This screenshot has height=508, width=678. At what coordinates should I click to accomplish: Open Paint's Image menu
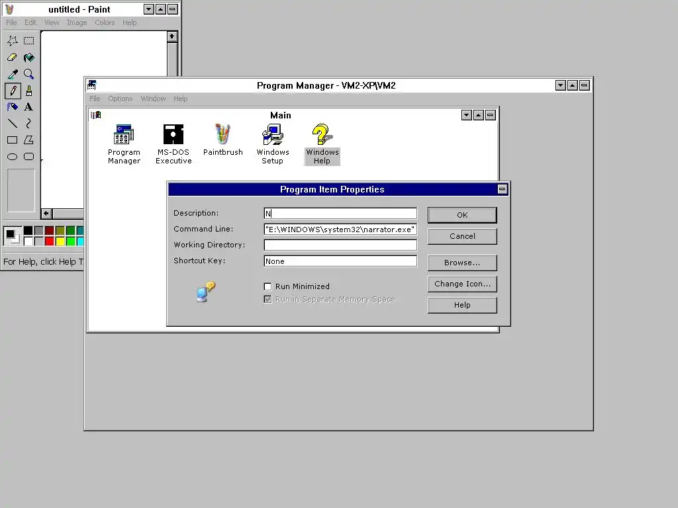(77, 22)
